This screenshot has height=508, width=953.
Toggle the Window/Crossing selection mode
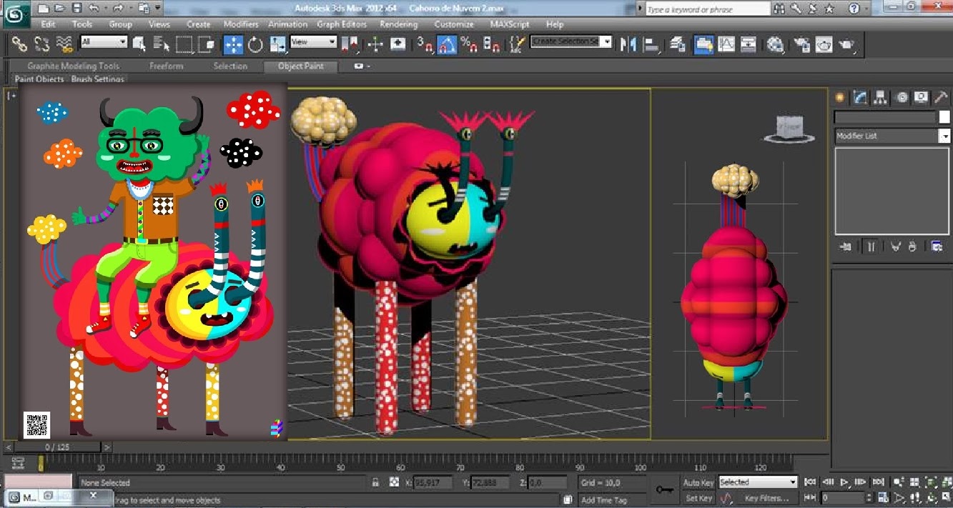tap(207, 44)
